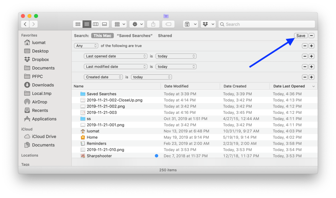This screenshot has height=198, width=336.
Task: Choose Shared search scope
Action: (165, 36)
